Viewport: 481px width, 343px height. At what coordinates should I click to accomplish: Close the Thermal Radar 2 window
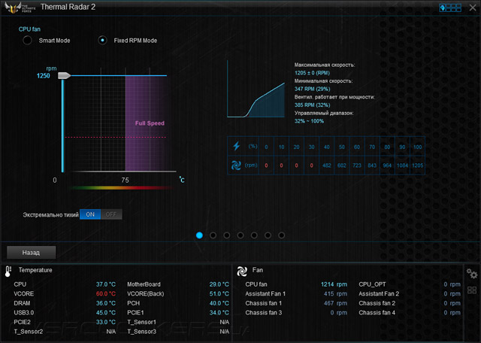click(x=473, y=8)
